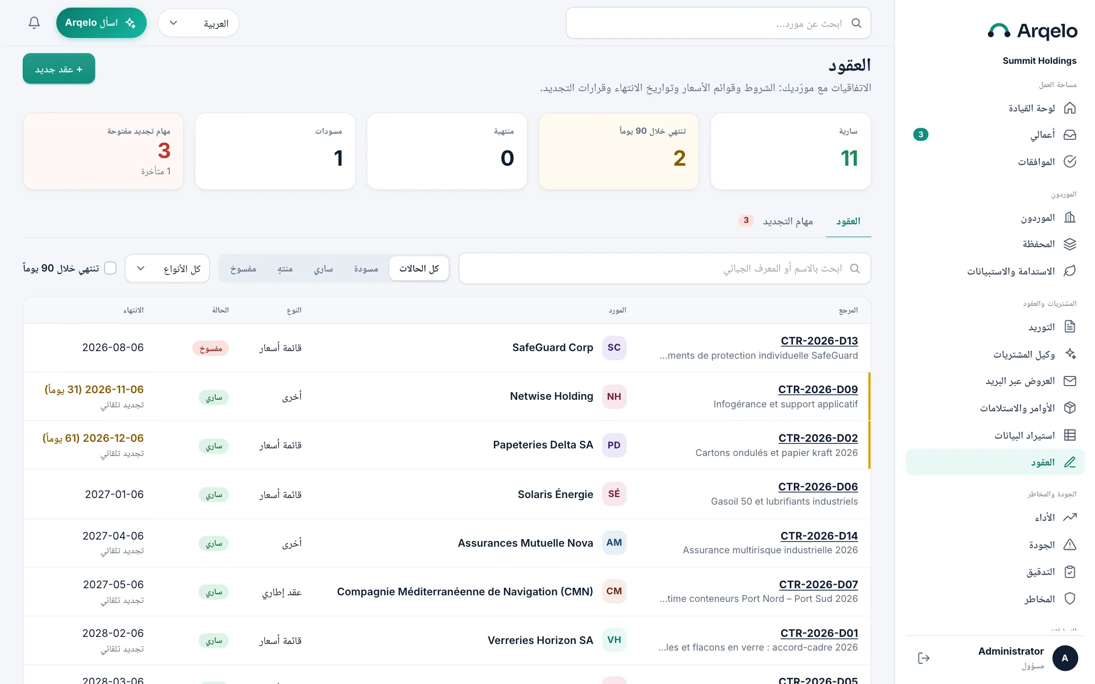Sort by the الانتهاء column header

pos(133,310)
